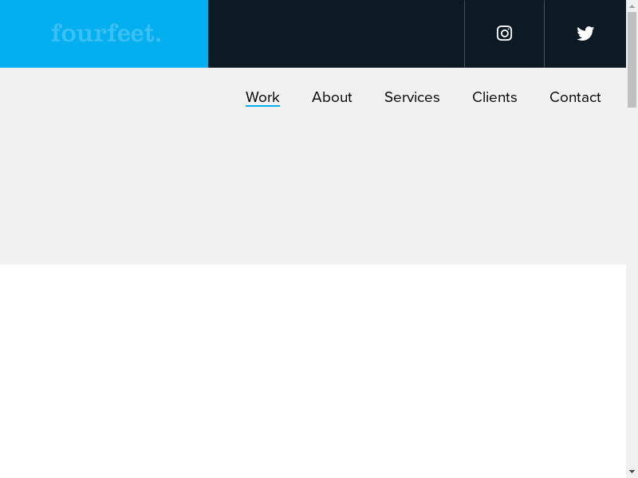Open the About nav item

[x=332, y=97]
